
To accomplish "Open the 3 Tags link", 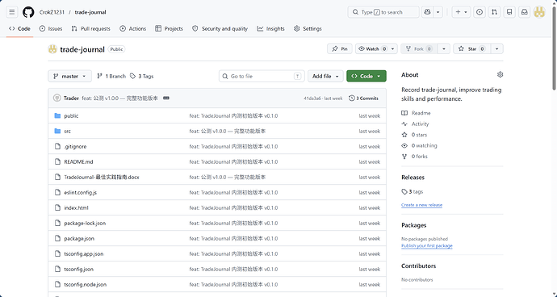I will click(x=142, y=76).
